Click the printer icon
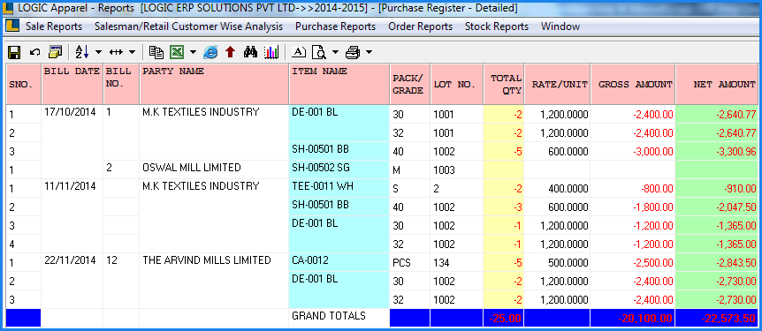Screen dimensions: 762x331 [353, 51]
